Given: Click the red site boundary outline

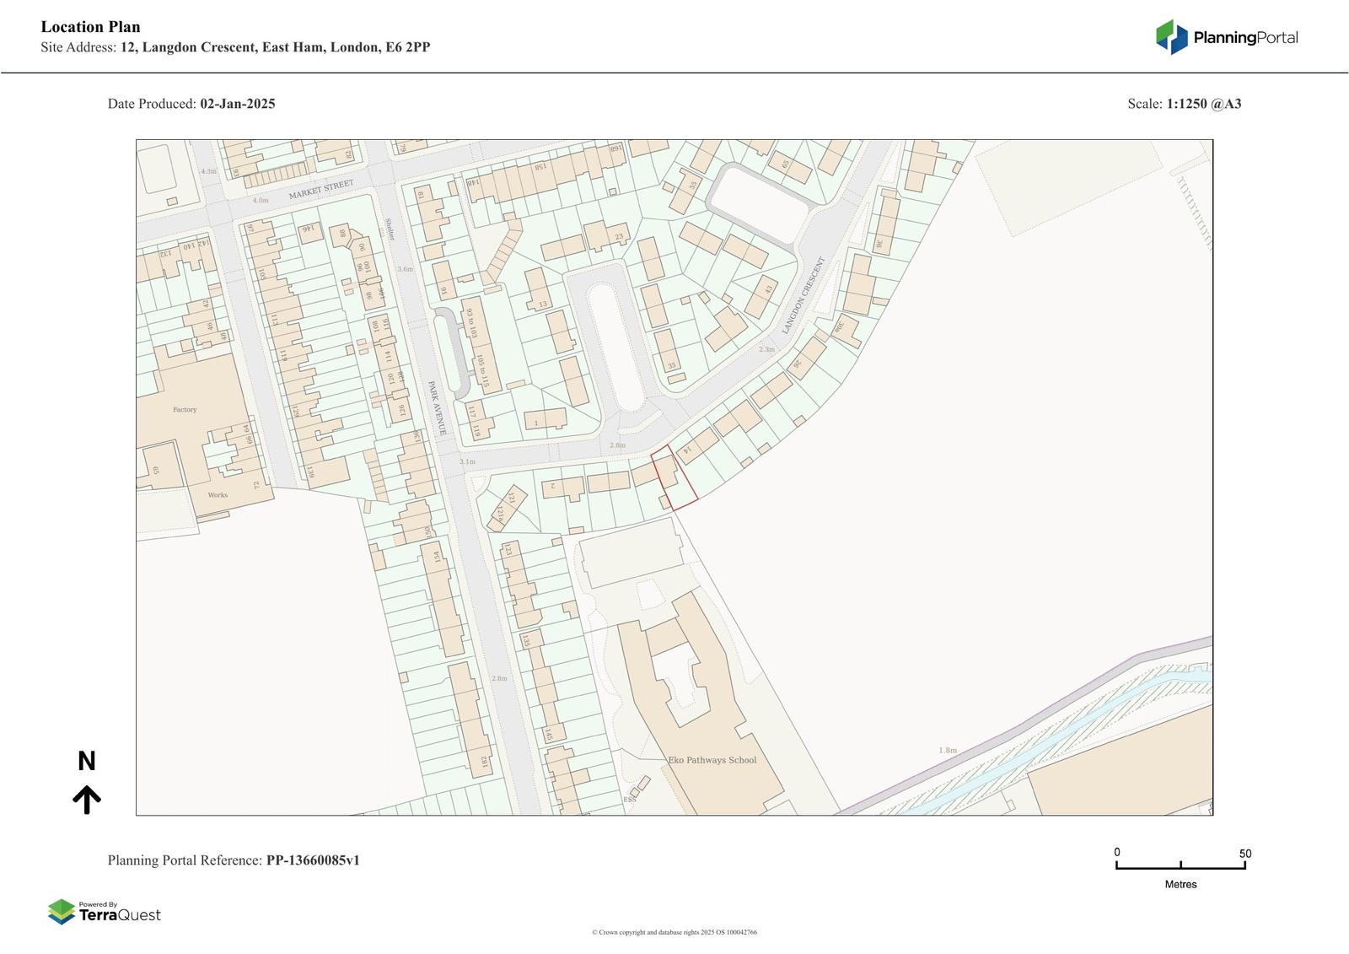Looking at the screenshot, I should pos(674,477).
